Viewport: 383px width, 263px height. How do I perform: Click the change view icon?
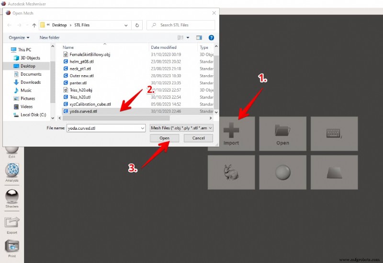(180, 38)
